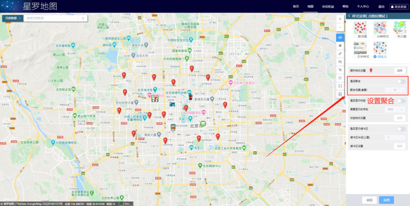Click 选择 button for 标签样式设置
The height and width of the screenshot is (206, 410).
point(400,118)
